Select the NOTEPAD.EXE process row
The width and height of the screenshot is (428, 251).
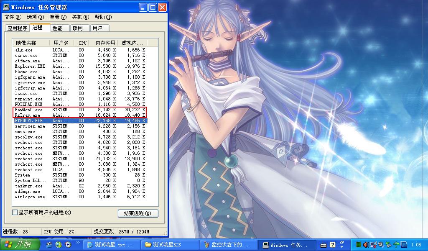tap(81, 104)
